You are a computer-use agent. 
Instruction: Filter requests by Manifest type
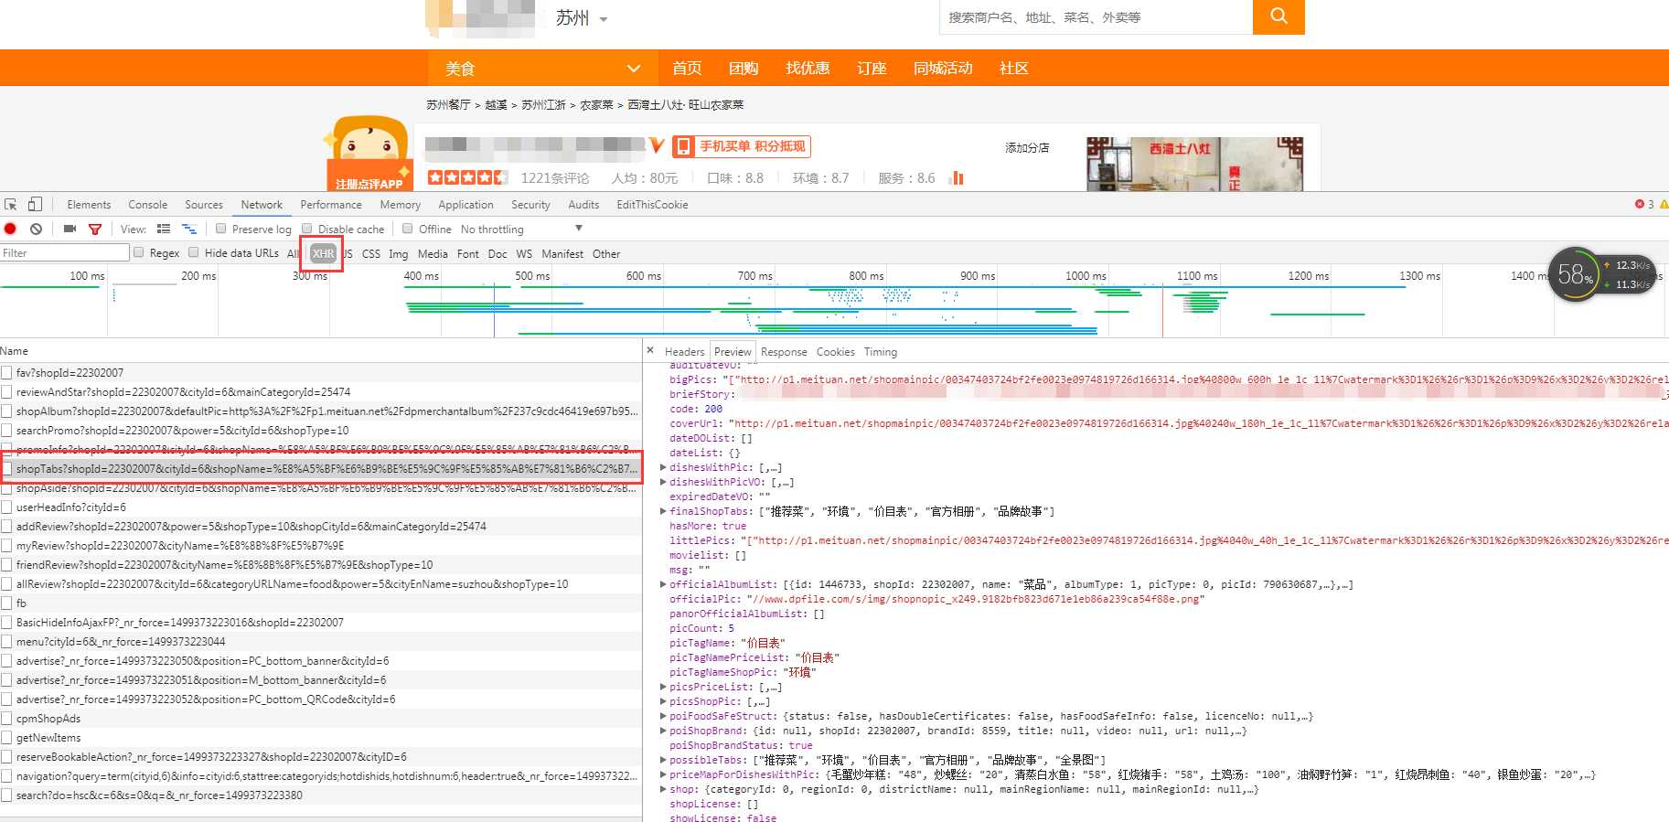pyautogui.click(x=562, y=253)
